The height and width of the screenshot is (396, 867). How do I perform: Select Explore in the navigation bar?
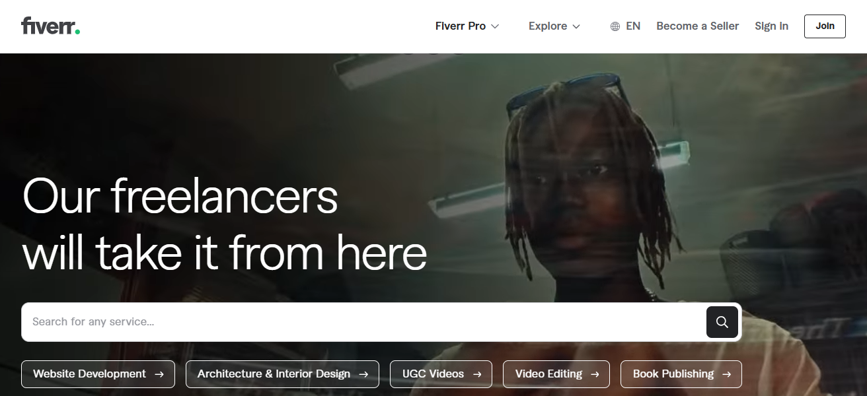click(547, 26)
